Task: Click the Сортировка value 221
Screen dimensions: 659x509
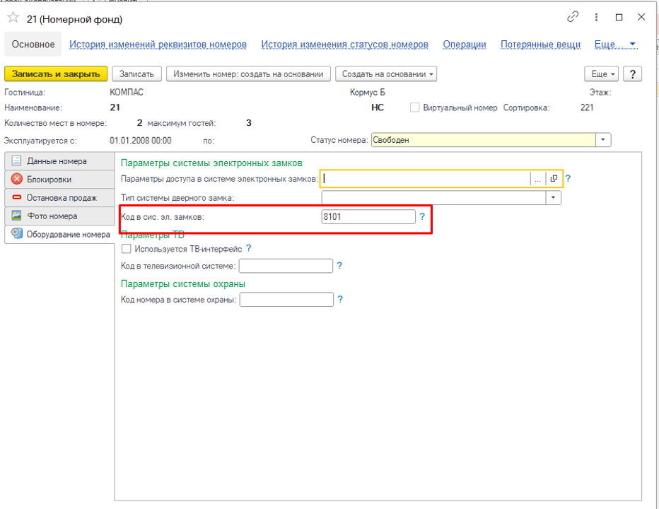Action: coord(587,107)
